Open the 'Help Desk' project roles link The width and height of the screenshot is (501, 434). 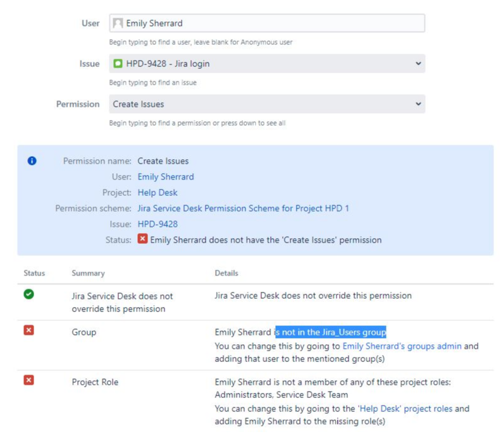(405, 409)
